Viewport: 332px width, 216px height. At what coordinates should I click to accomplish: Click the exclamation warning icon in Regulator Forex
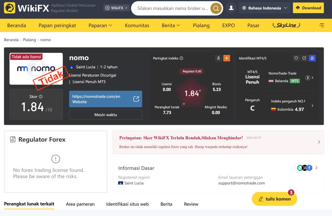(x=56, y=159)
